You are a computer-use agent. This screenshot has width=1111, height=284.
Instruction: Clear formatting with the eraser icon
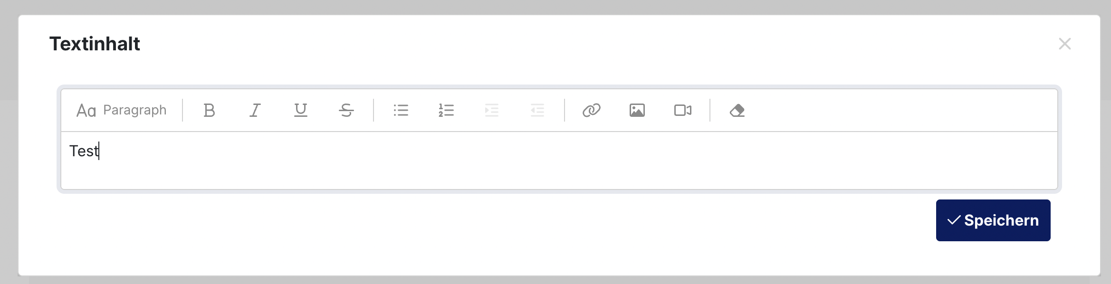737,110
